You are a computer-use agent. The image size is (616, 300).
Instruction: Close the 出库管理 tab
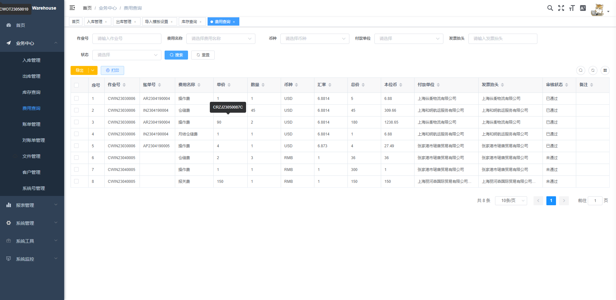135,22
